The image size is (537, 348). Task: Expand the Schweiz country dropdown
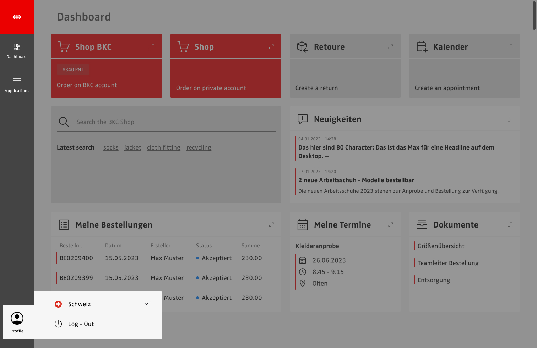pos(146,304)
